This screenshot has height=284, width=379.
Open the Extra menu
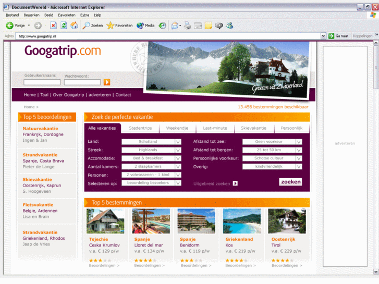pos(84,15)
